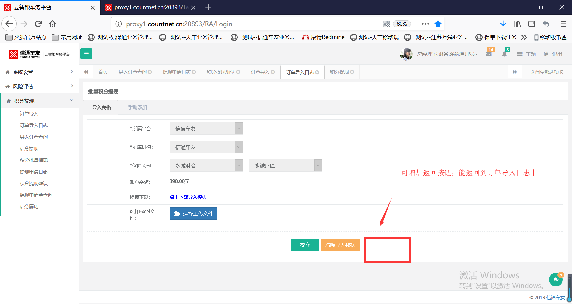Open 订单导入日志 in the sidebar
This screenshot has width=572, height=304.
[34, 125]
